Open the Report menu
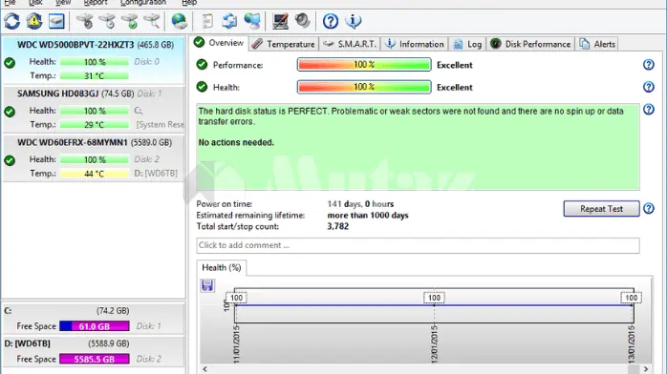Image resolution: width=667 pixels, height=374 pixels. pyautogui.click(x=96, y=3)
